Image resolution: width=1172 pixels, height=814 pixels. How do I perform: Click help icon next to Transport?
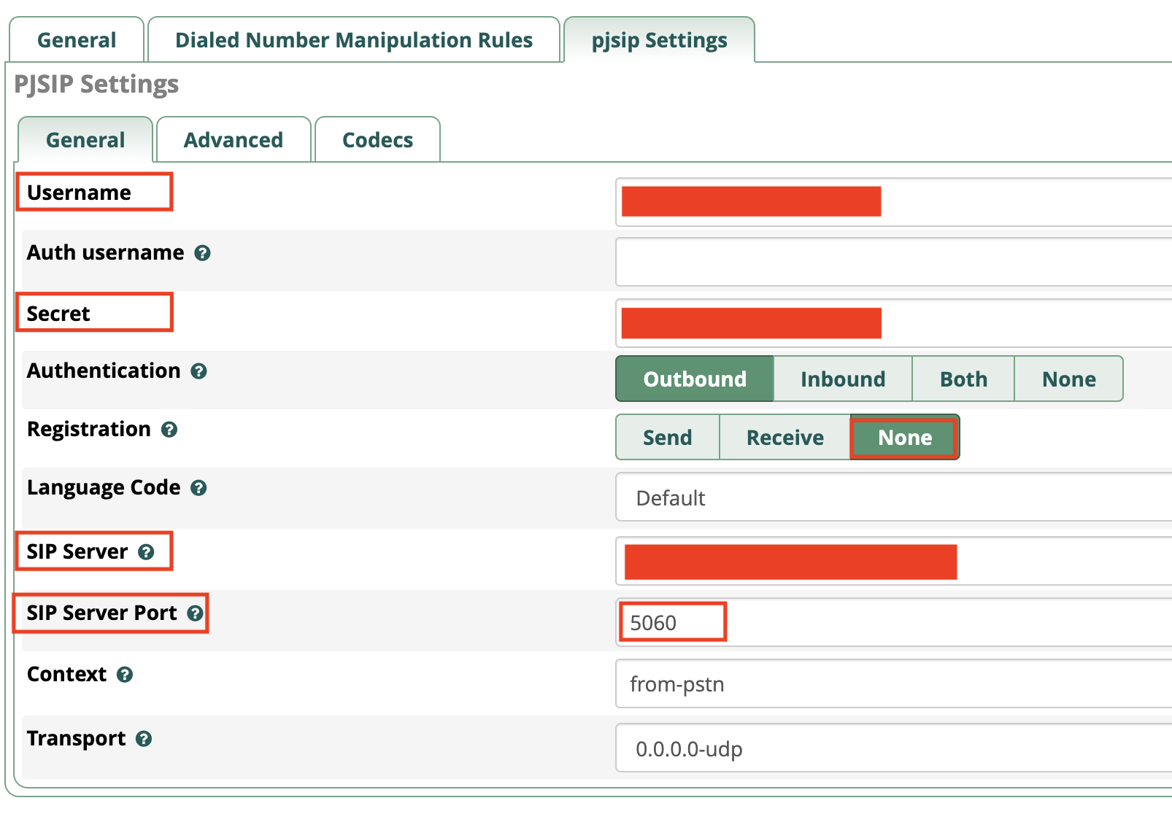pos(144,739)
